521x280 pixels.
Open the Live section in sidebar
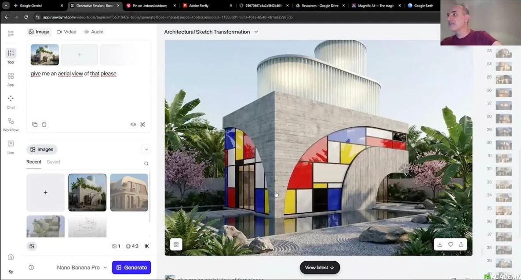pyautogui.click(x=11, y=147)
